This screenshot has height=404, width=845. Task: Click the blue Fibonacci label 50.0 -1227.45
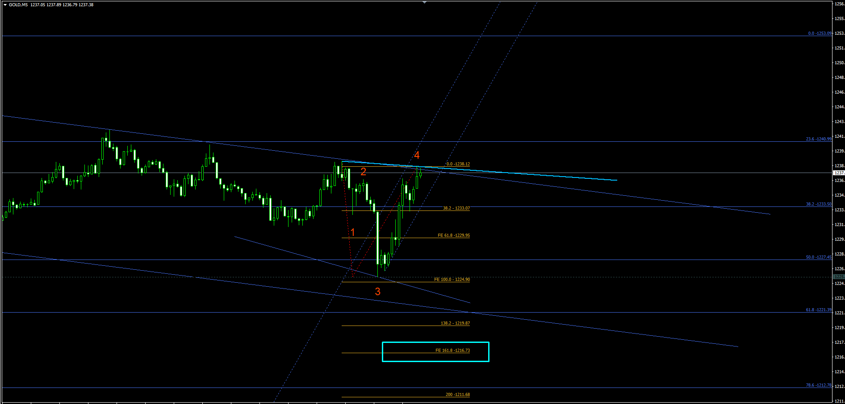coord(819,257)
